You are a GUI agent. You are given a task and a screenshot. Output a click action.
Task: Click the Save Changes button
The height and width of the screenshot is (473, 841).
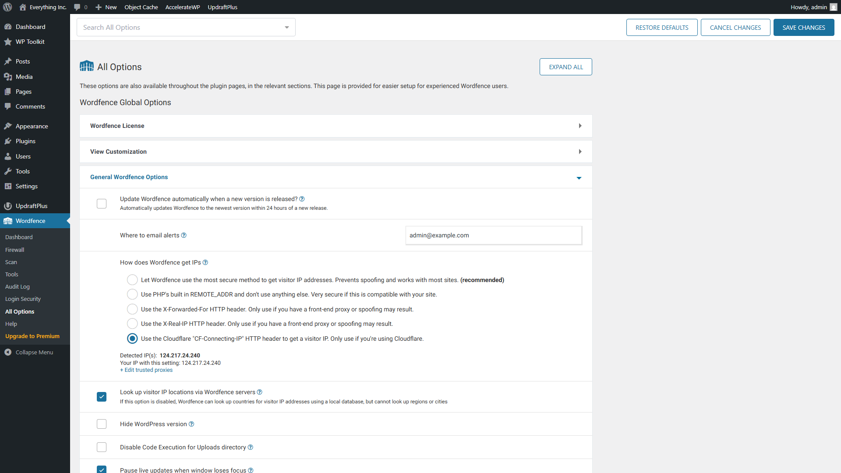point(804,27)
